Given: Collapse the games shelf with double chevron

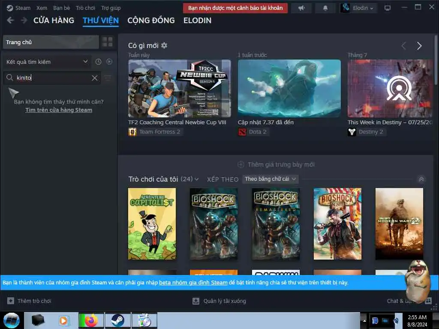Looking at the screenshot, I should (421, 179).
